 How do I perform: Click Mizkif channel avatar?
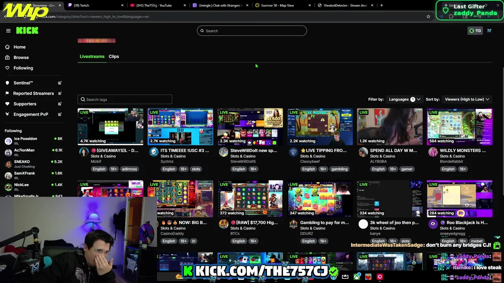click(x=84, y=152)
